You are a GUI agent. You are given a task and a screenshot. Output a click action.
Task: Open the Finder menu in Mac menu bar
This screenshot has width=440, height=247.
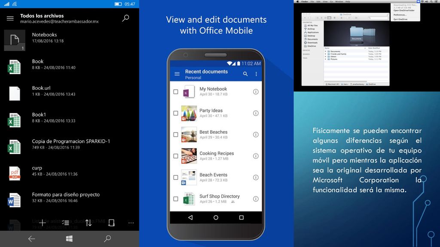point(305,1)
